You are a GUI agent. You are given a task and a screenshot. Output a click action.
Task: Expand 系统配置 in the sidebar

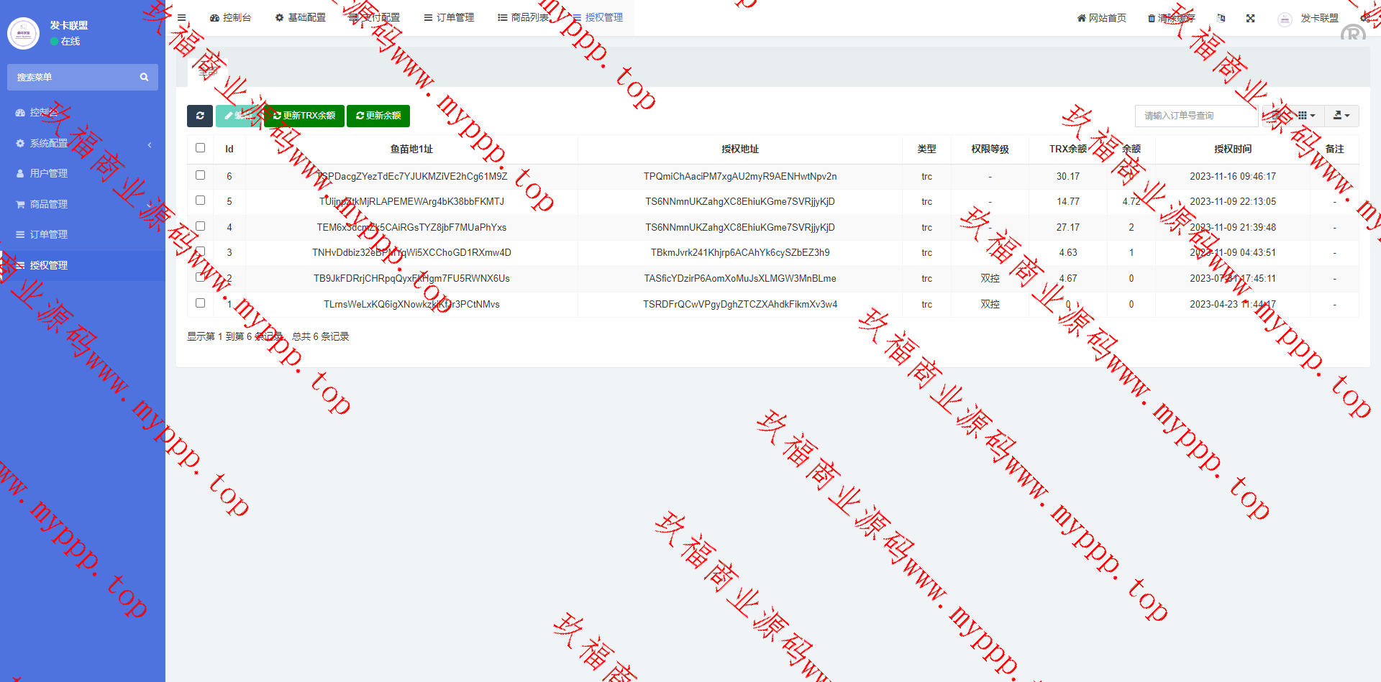83,144
